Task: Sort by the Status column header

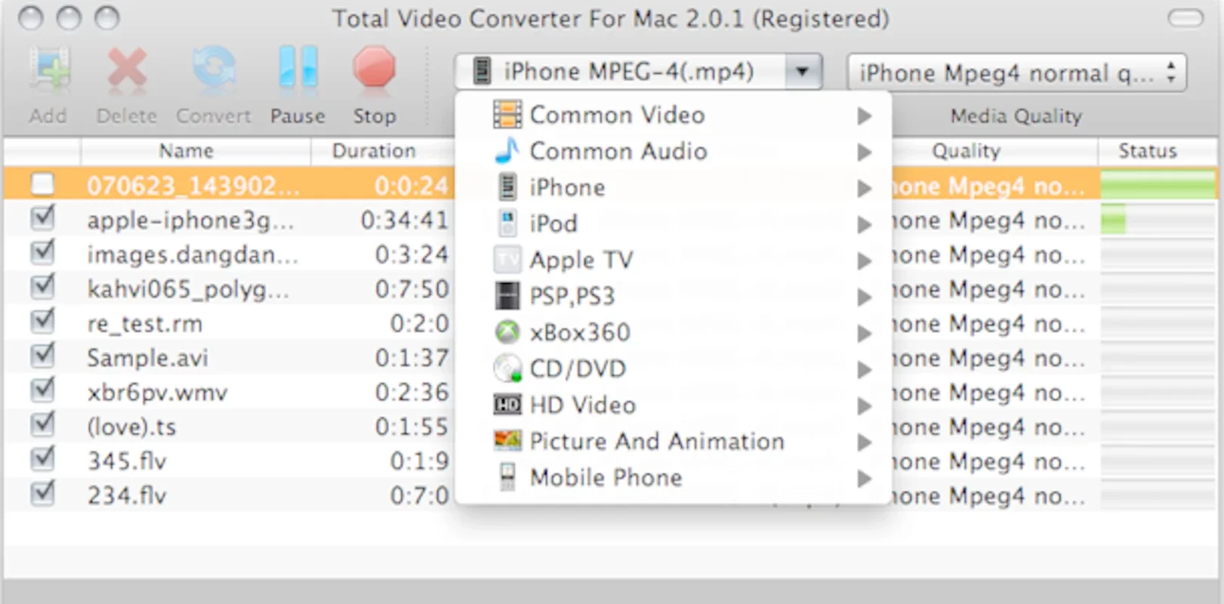Action: click(x=1158, y=151)
